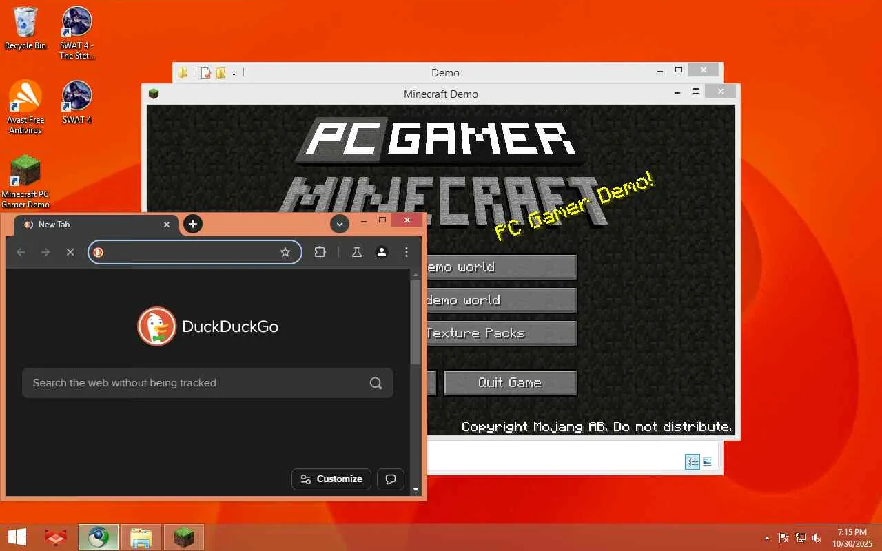Image resolution: width=882 pixels, height=551 pixels.
Task: Click the topmost 'emo world' Minecraft menu button
Action: (501, 267)
